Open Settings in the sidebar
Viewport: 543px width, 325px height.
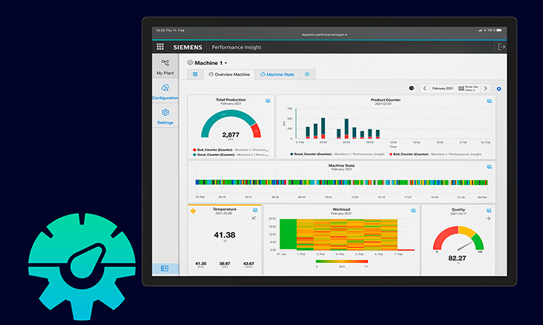(x=165, y=116)
